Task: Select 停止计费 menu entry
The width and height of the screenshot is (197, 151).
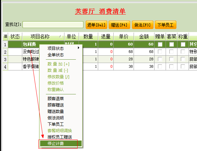Action: pyautogui.click(x=61, y=144)
